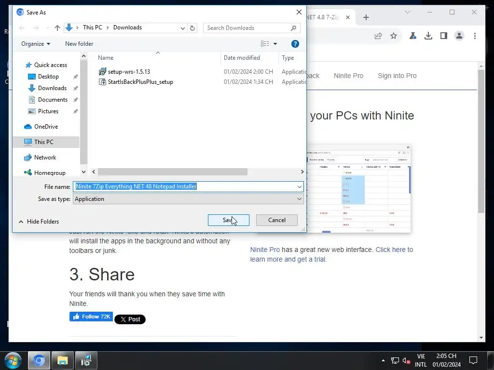Image resolution: width=494 pixels, height=370 pixels.
Task: Click the Back navigation arrow
Action: click(x=22, y=27)
